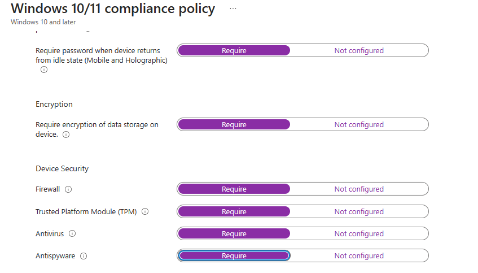Click info icon beside Trusted Platform Module
This screenshot has width=478, height=273.
tap(145, 211)
